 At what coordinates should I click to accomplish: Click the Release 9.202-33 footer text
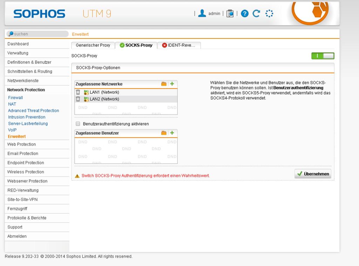pos(68,257)
